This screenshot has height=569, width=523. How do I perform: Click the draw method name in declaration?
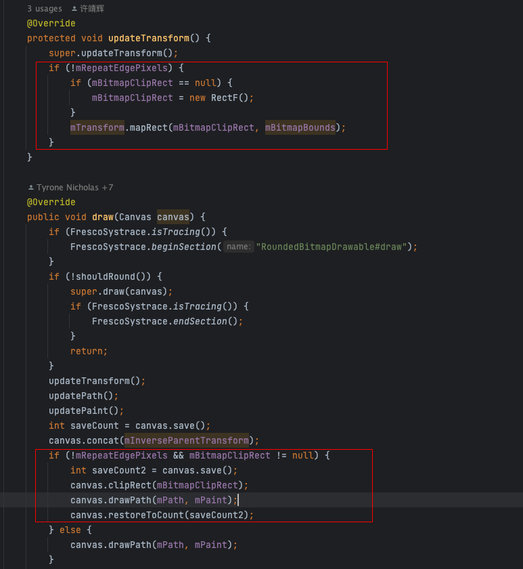pyautogui.click(x=103, y=217)
